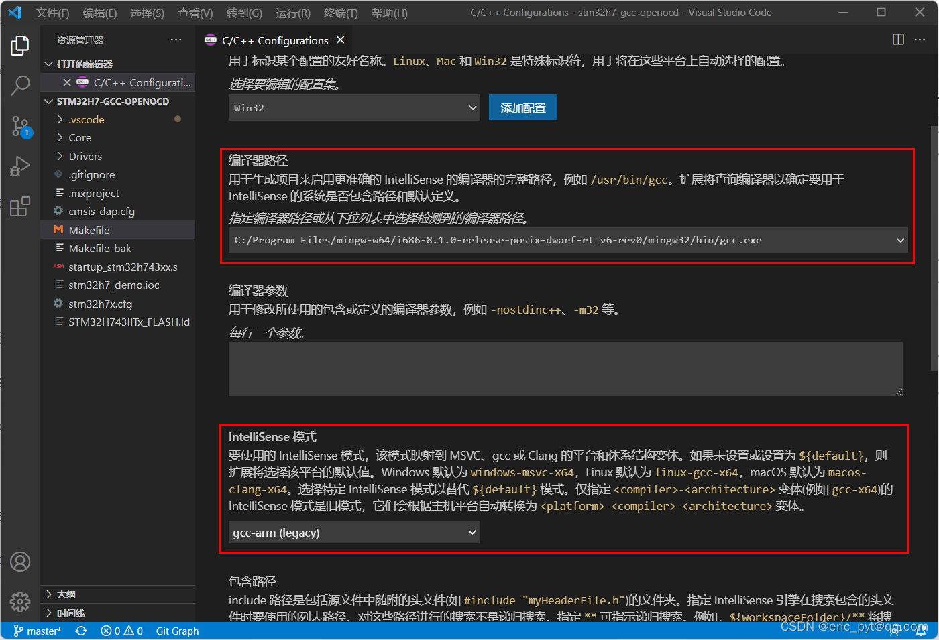Open Source Control view with badge
The image size is (939, 640).
[x=20, y=126]
